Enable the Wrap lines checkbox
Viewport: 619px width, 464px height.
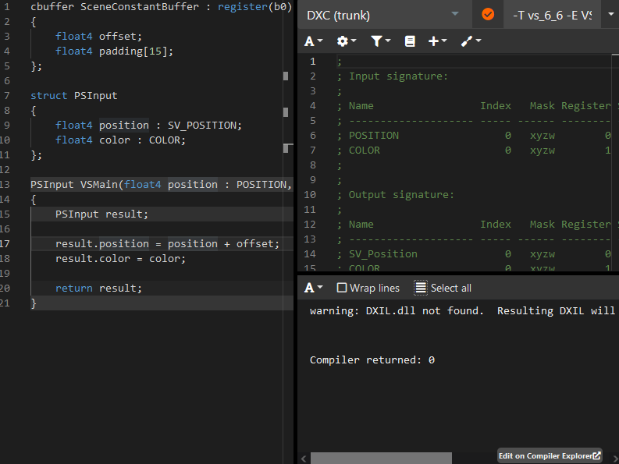click(x=342, y=288)
